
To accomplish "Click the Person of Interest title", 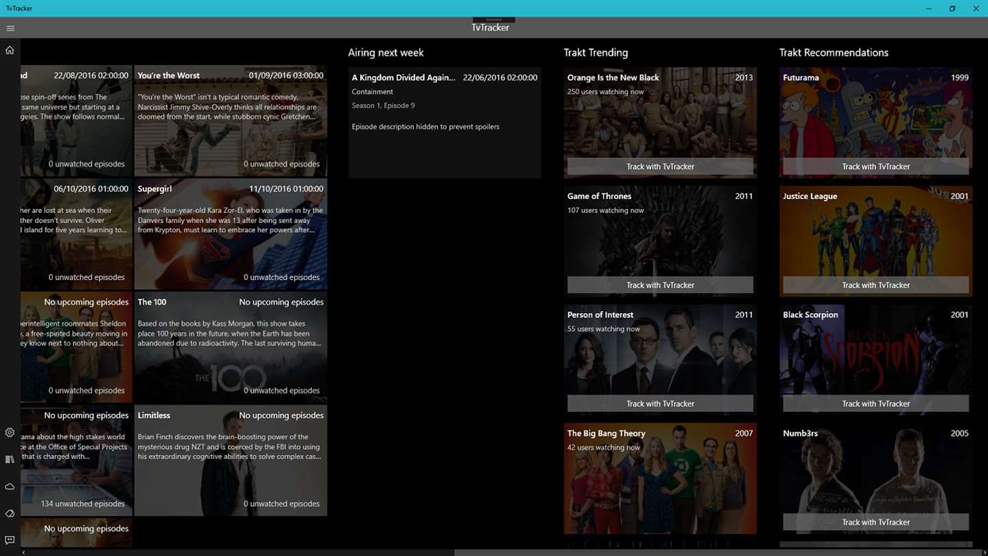I will click(x=600, y=315).
